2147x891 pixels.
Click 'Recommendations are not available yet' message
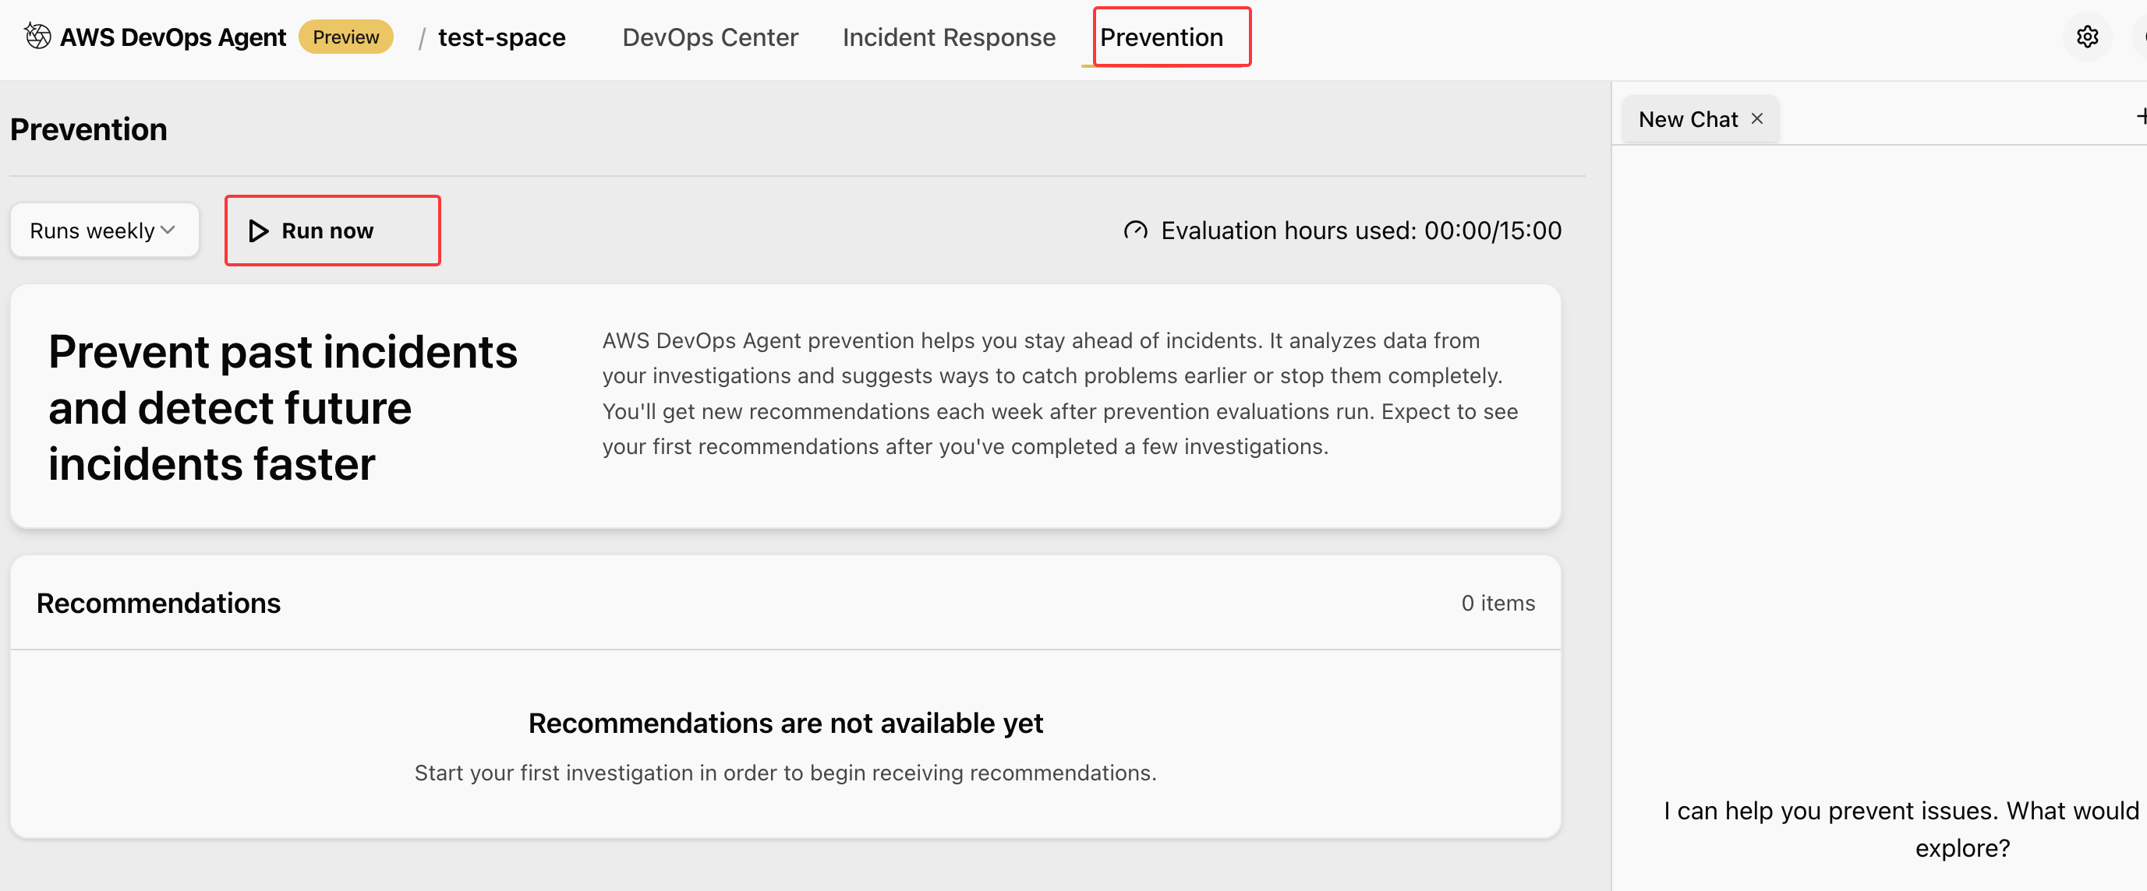pyautogui.click(x=785, y=723)
